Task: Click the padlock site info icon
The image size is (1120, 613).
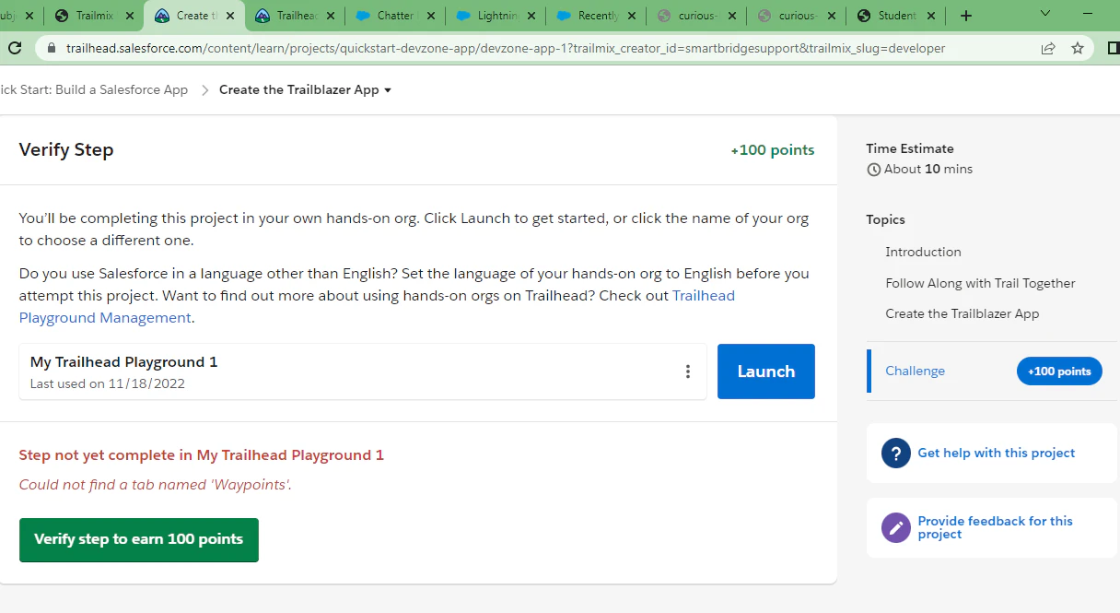Action: tap(52, 48)
